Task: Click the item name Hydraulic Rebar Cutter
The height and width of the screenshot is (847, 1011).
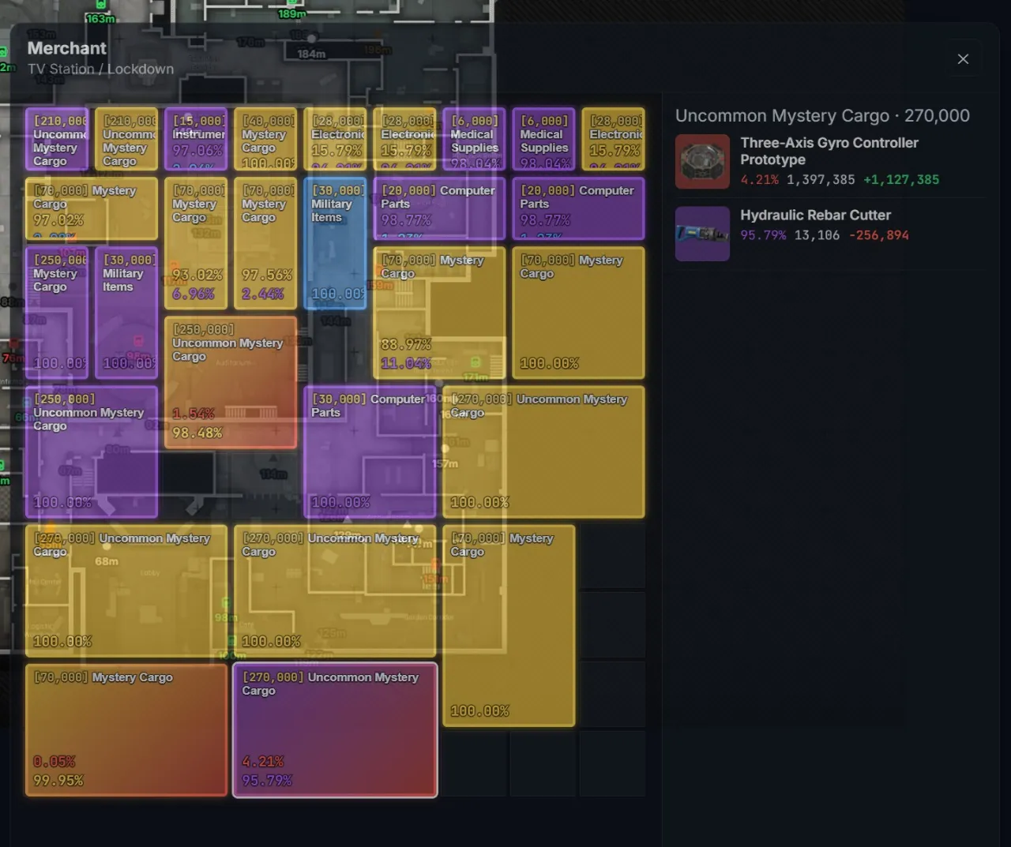Action: coord(815,215)
